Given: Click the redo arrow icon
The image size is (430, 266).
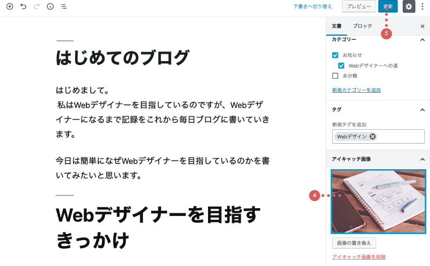Looking at the screenshot, I should click(x=37, y=6).
